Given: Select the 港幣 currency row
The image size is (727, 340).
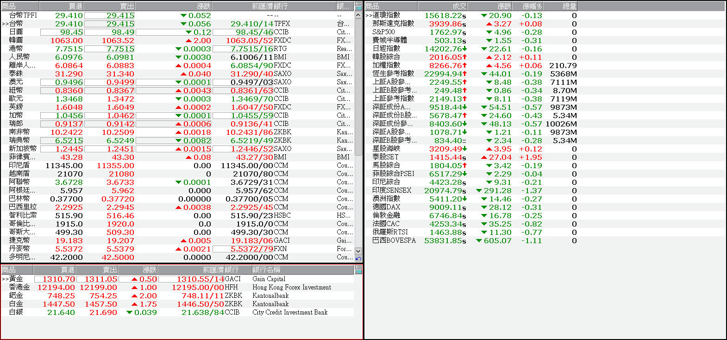Looking at the screenshot, I should (x=178, y=49).
